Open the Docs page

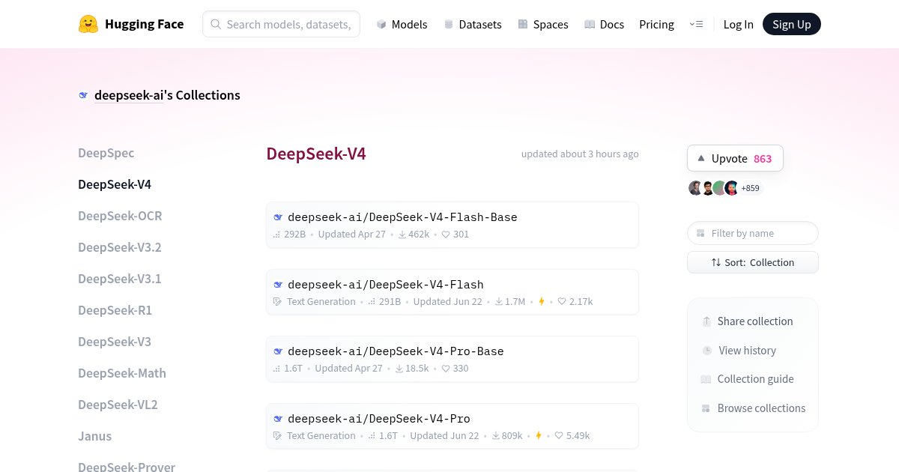click(x=604, y=24)
